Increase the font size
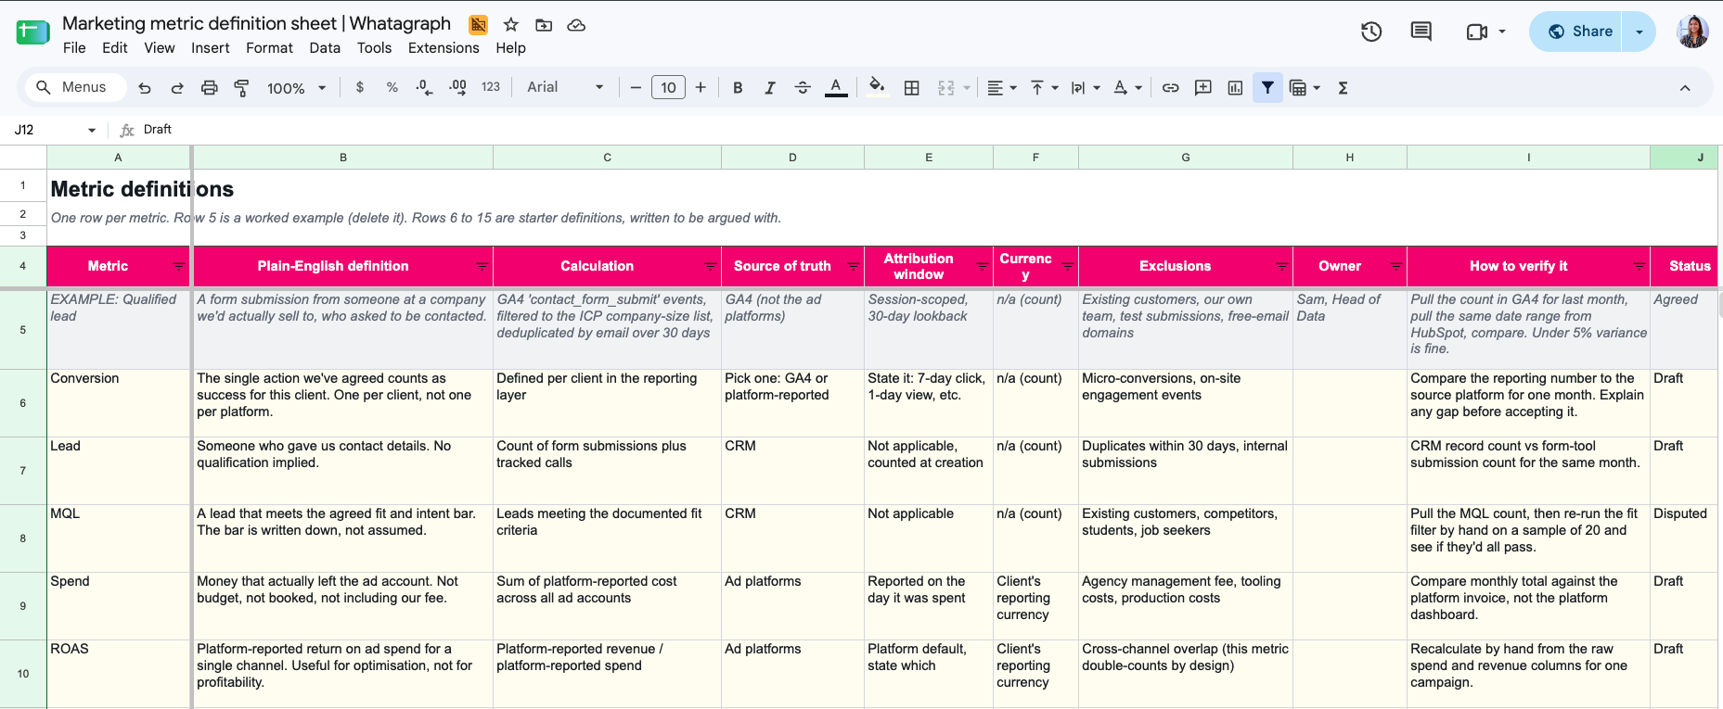1723x709 pixels. coord(701,88)
